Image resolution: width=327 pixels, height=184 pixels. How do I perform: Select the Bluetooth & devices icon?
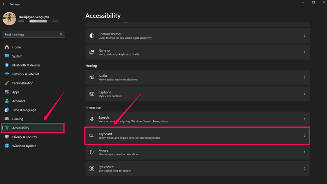[7, 65]
